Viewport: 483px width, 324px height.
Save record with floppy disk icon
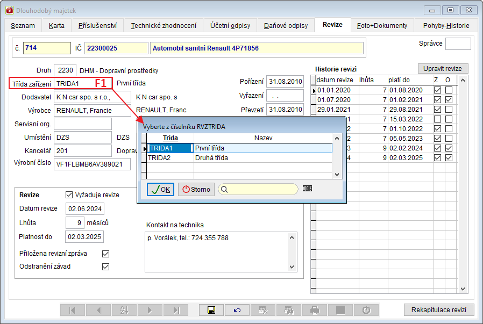coord(211,310)
